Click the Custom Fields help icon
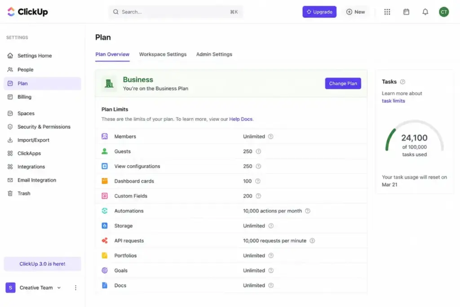The image size is (460, 307). pos(258,196)
